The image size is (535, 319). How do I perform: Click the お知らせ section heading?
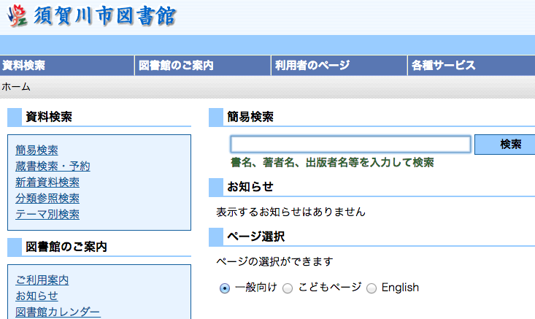(250, 187)
